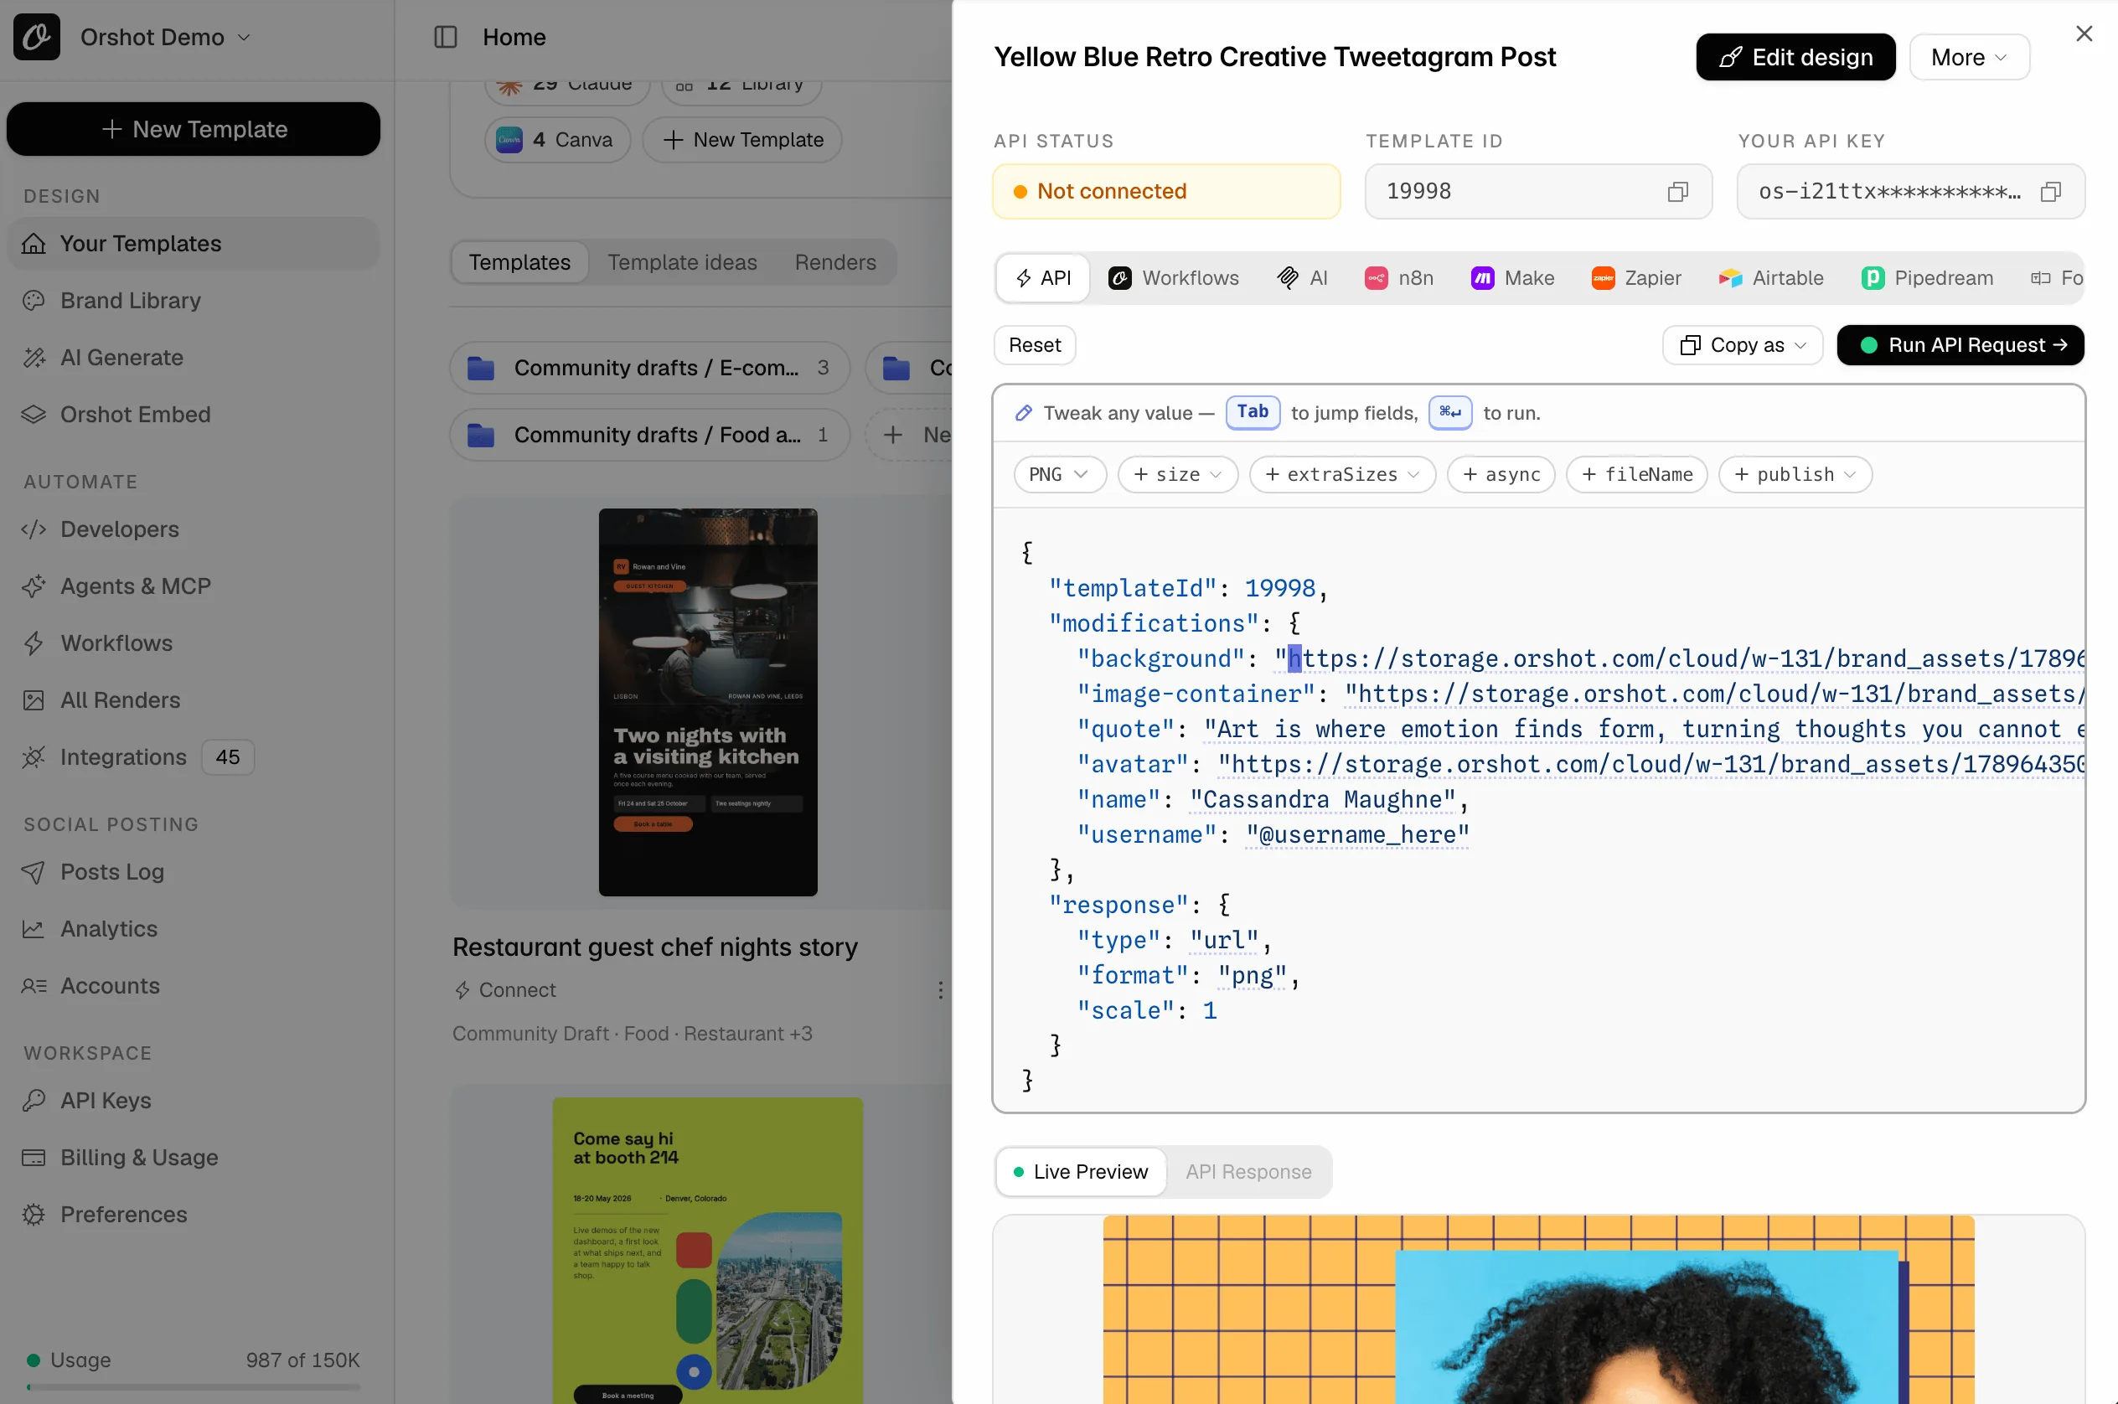Select the Templates tab
Viewport: 2118px width, 1404px height.
pos(519,262)
